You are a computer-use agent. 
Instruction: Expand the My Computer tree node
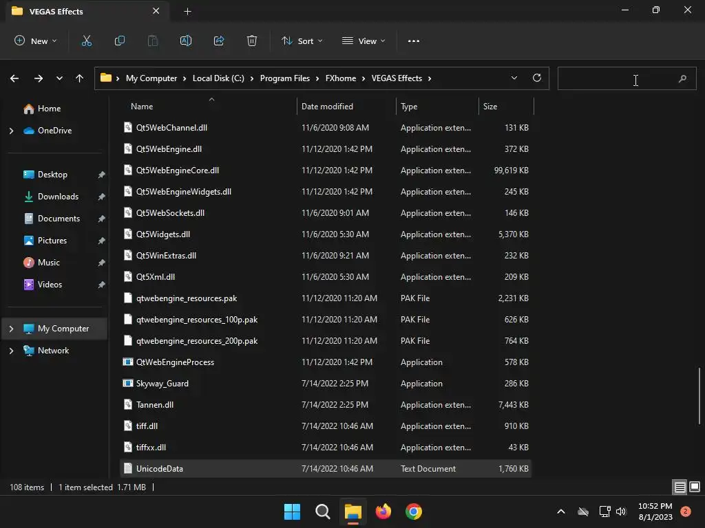11,329
